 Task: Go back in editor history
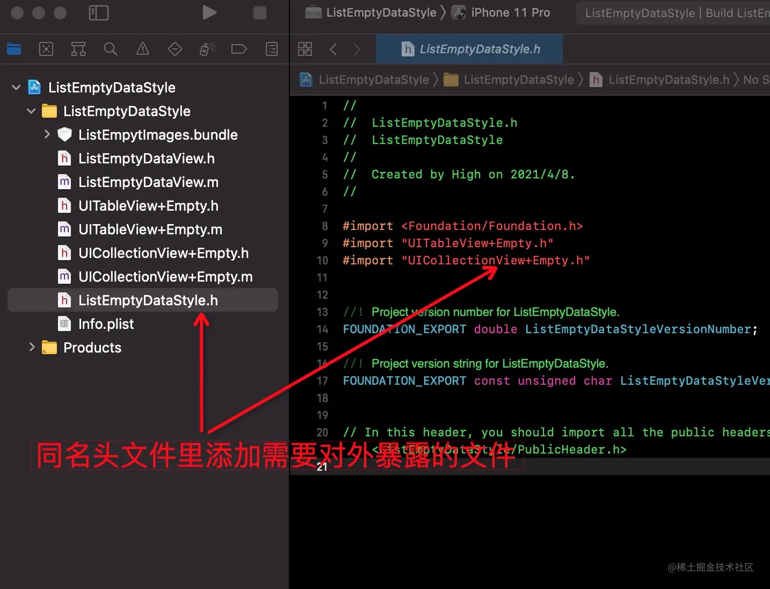pos(333,49)
